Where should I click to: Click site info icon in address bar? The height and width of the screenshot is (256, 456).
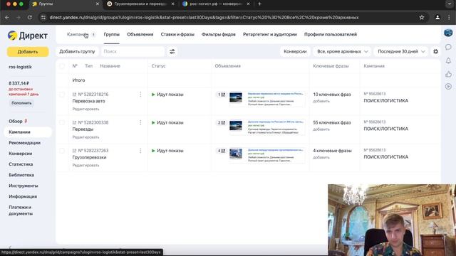coord(43,17)
